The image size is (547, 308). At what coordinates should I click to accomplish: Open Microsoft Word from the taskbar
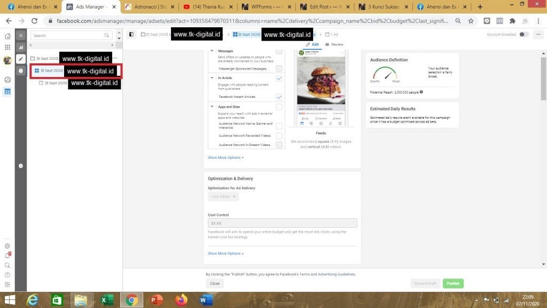[205, 301]
